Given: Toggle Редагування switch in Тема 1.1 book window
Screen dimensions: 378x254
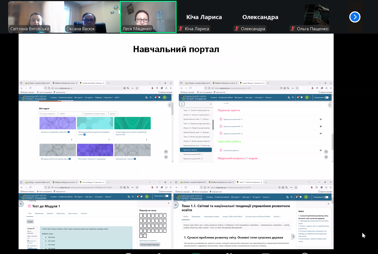Looking at the screenshot, I should coord(326,197).
